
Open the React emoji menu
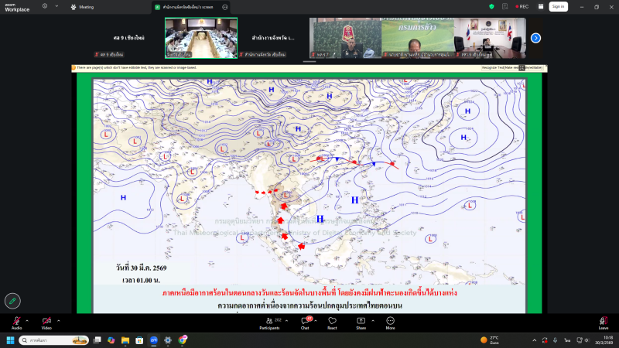(332, 322)
